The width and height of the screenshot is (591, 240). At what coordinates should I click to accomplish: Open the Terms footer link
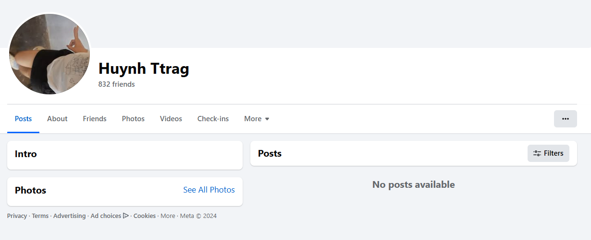pyautogui.click(x=40, y=216)
